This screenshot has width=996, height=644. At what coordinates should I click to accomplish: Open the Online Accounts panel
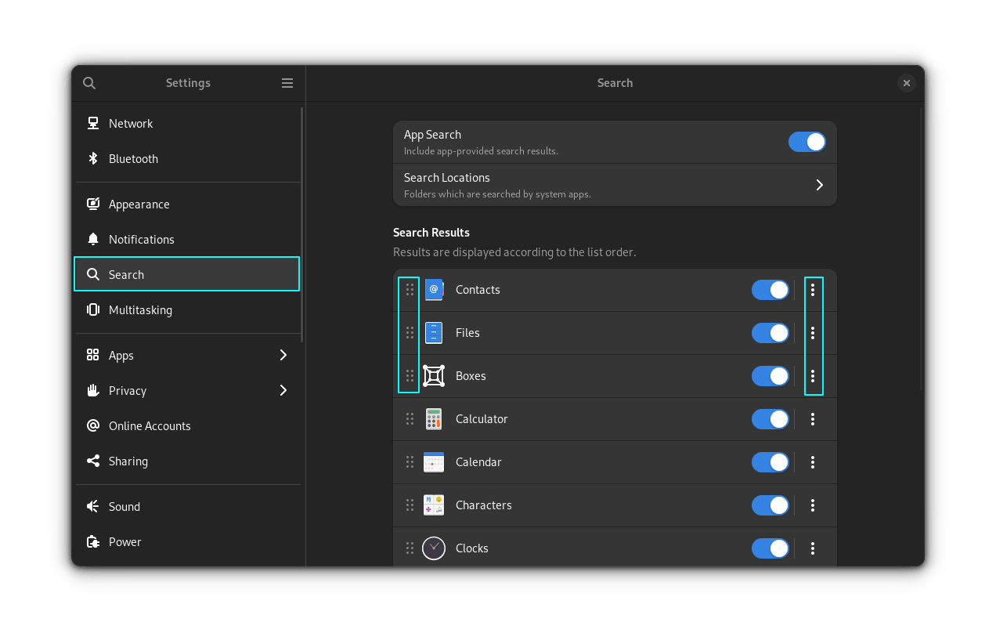coord(150,426)
